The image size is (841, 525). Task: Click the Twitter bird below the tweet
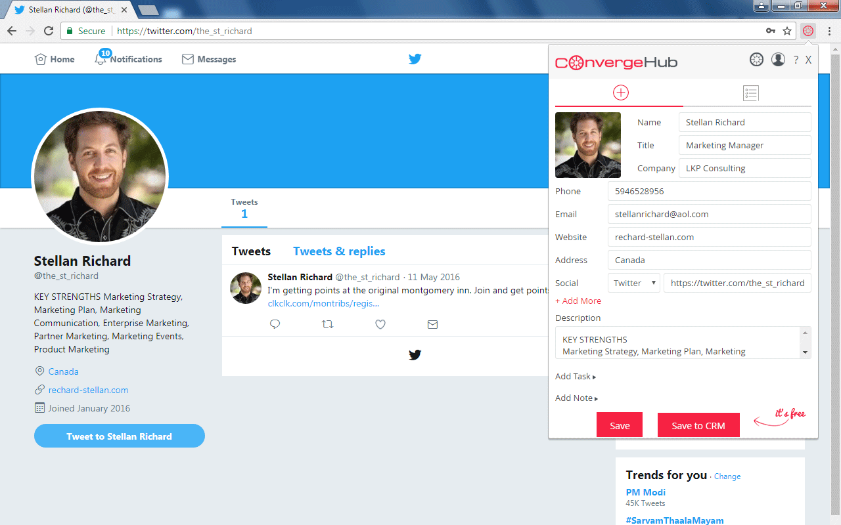(415, 355)
